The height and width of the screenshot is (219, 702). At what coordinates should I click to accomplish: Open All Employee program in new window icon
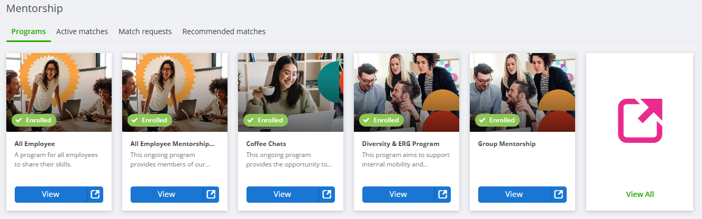[95, 194]
